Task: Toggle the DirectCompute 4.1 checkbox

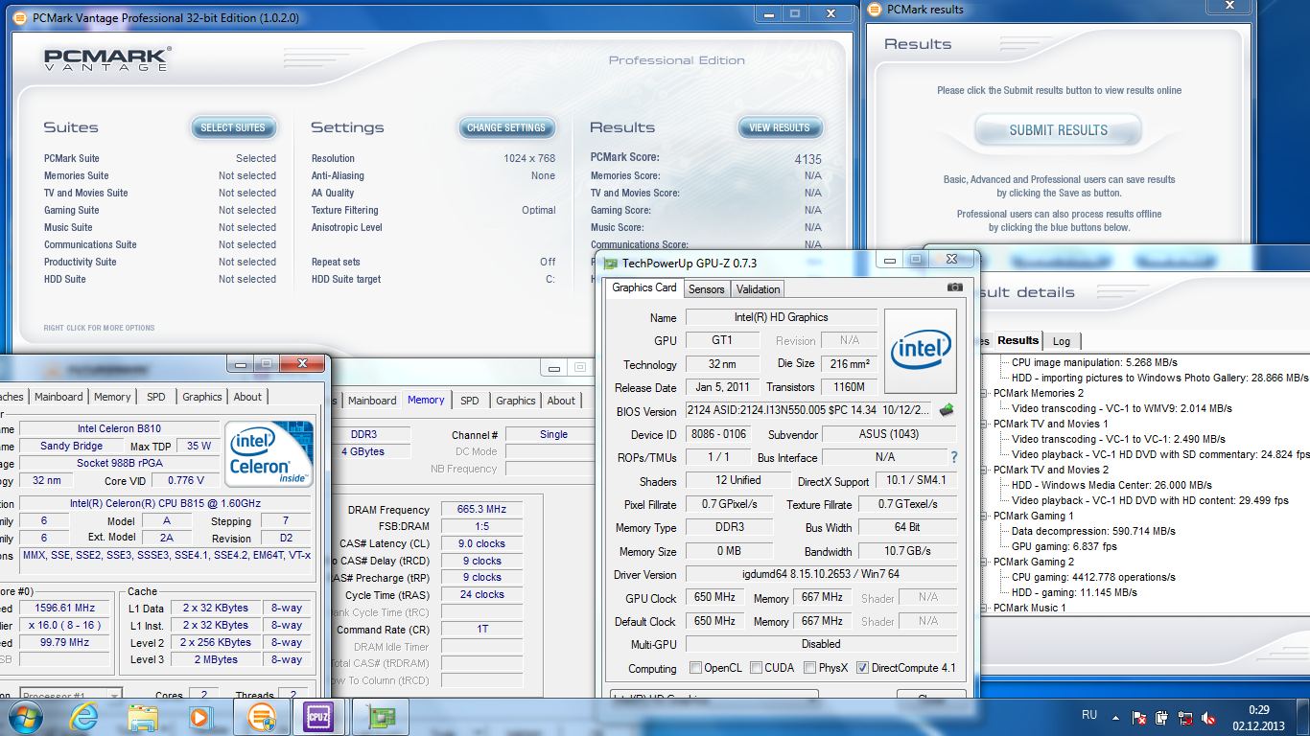Action: [x=862, y=668]
